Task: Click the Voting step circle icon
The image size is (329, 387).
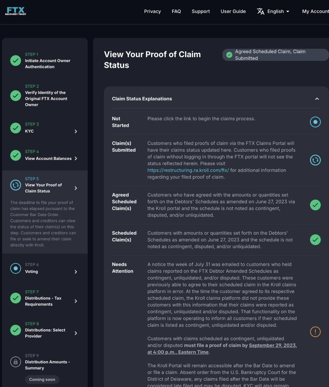Action: click(x=15, y=268)
